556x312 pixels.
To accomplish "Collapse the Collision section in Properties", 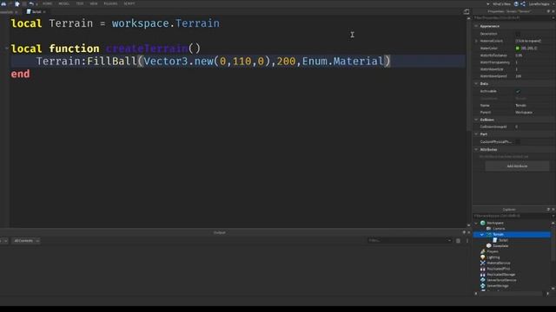I will pos(476,120).
